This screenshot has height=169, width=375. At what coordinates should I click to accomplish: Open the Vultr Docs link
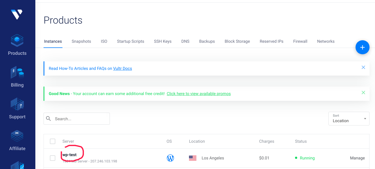coord(122,68)
